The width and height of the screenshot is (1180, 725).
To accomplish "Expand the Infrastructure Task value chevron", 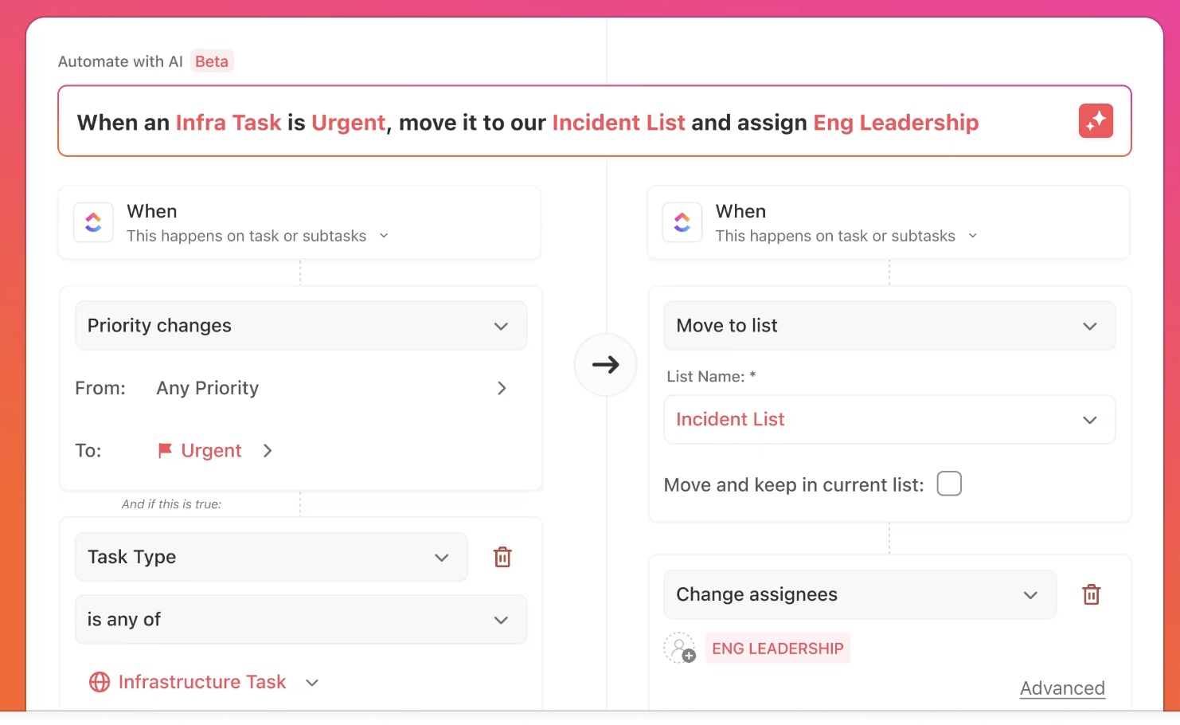I will [x=312, y=682].
